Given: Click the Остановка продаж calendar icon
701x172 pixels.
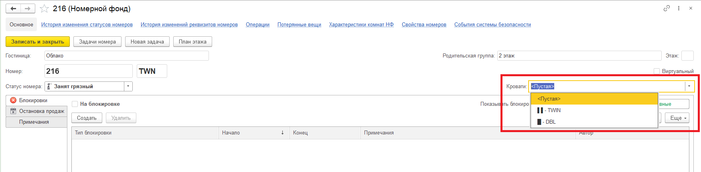Looking at the screenshot, I should (x=13, y=111).
